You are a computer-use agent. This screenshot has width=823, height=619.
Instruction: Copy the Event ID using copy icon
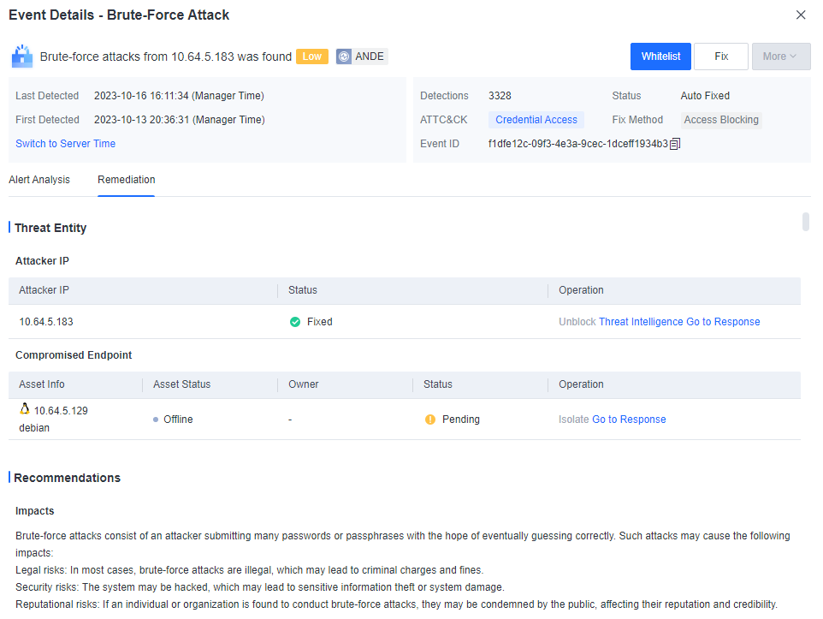[675, 144]
